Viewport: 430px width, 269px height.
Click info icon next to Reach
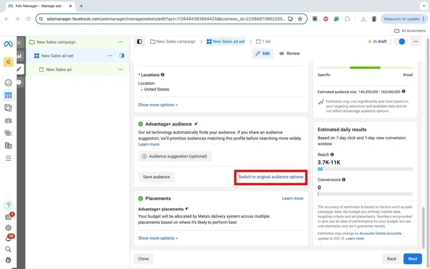332,154
